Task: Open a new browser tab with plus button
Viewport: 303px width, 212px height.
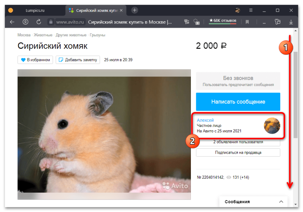Action: (135, 10)
